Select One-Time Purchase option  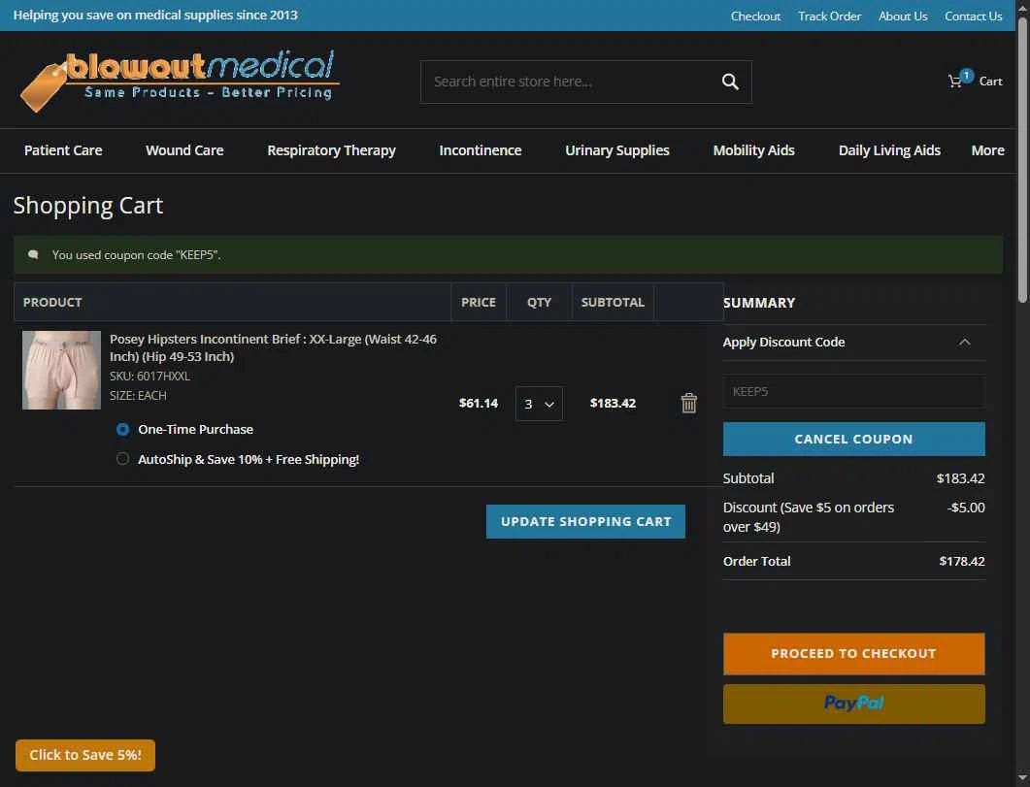pos(123,429)
